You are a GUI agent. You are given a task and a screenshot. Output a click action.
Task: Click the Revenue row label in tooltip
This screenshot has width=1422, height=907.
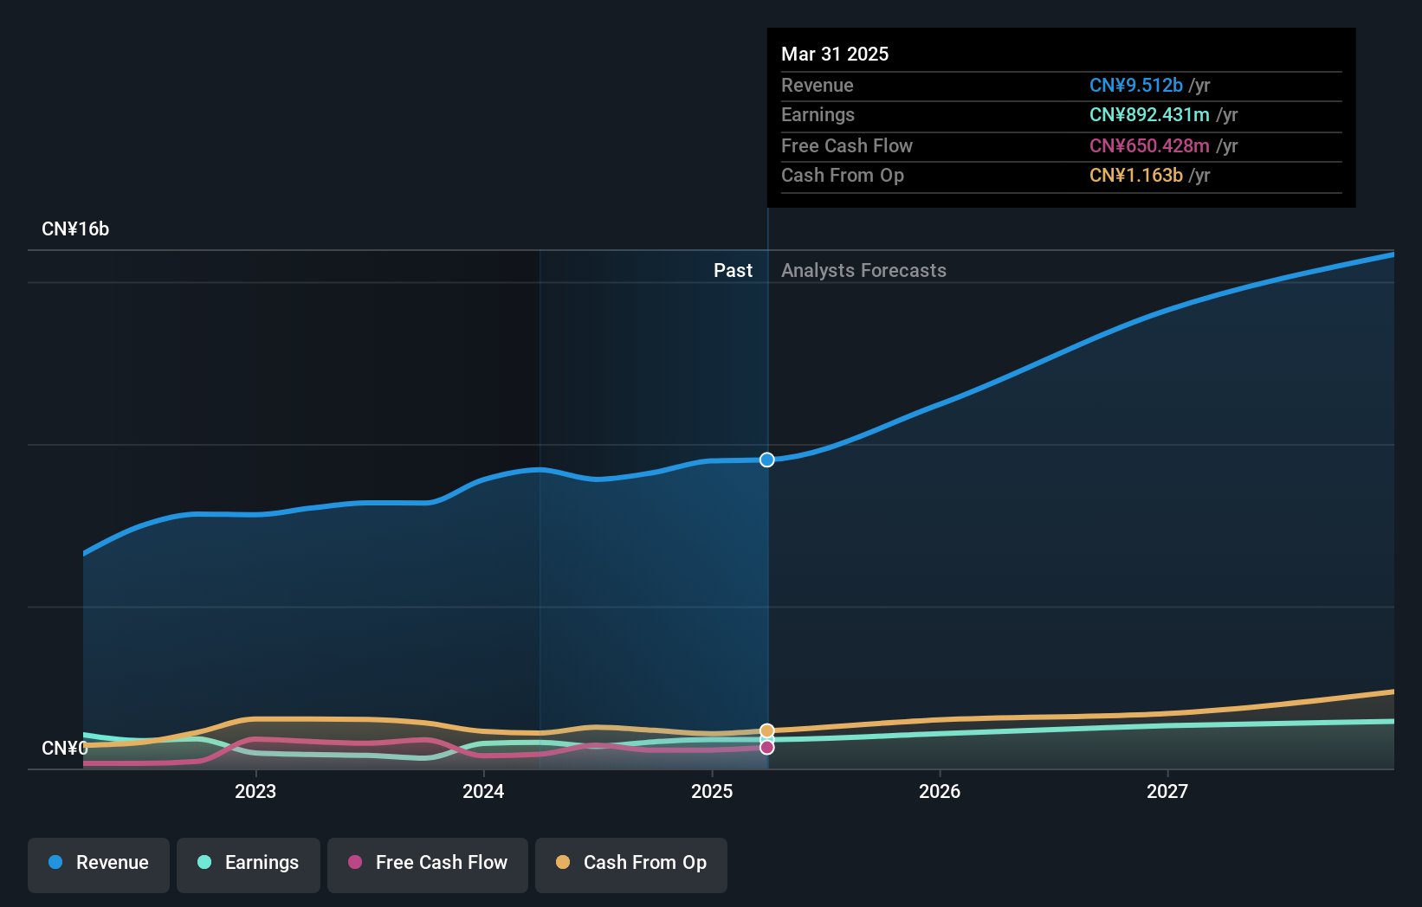coord(818,86)
